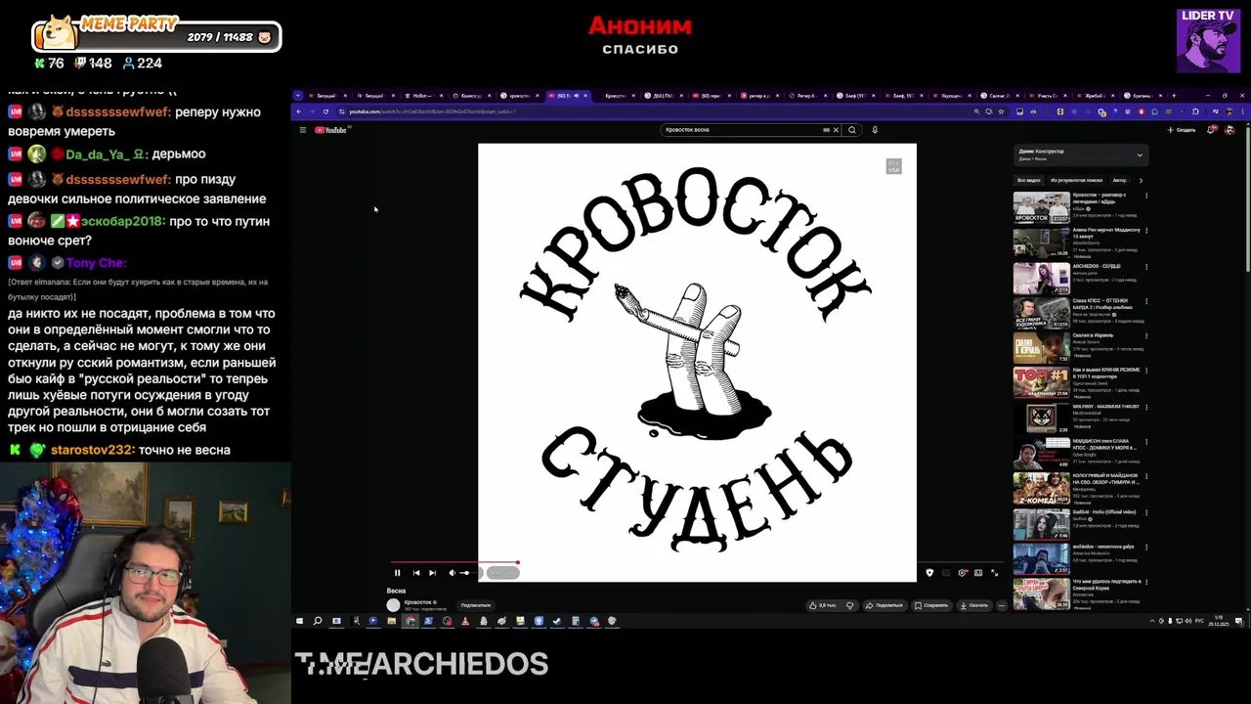Select the Автор filter chip
This screenshot has width=1251, height=704.
click(x=1120, y=180)
